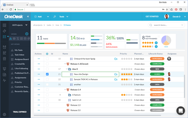Switch to dashboard chart view icon
Image resolution: width=188 pixels, height=118 pixels.
pyautogui.click(x=29, y=39)
